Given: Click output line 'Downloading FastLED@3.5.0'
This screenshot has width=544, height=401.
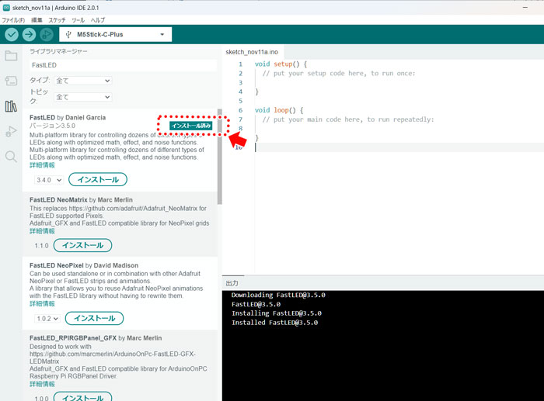Looking at the screenshot, I should pyautogui.click(x=278, y=295).
